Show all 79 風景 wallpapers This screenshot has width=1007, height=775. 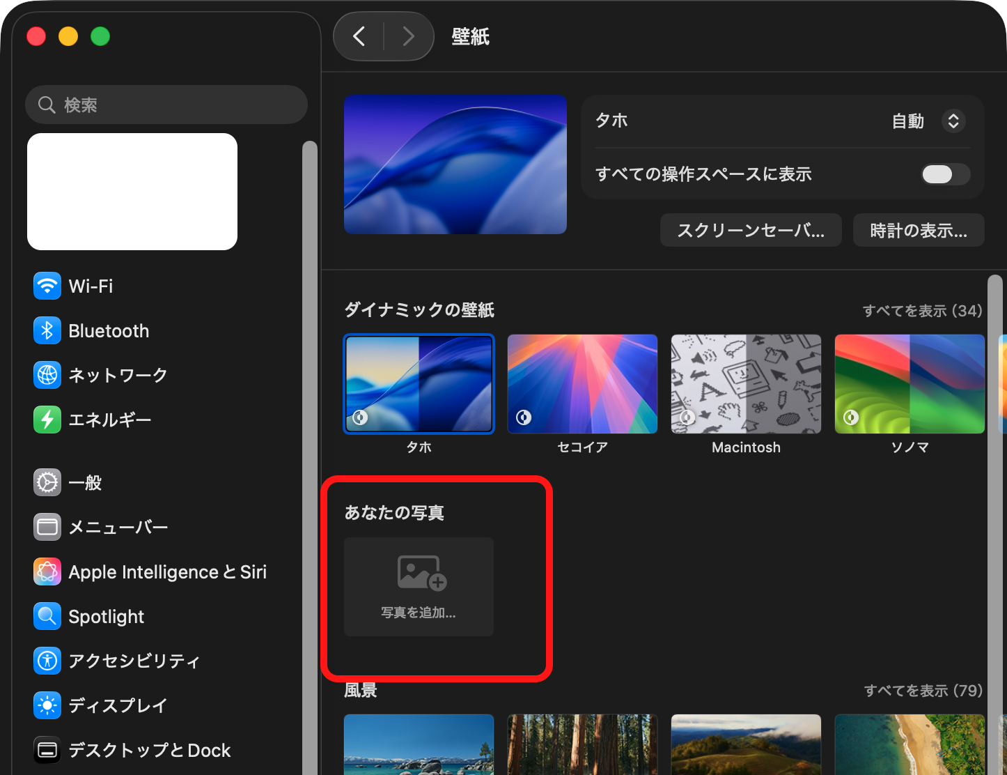tap(923, 691)
